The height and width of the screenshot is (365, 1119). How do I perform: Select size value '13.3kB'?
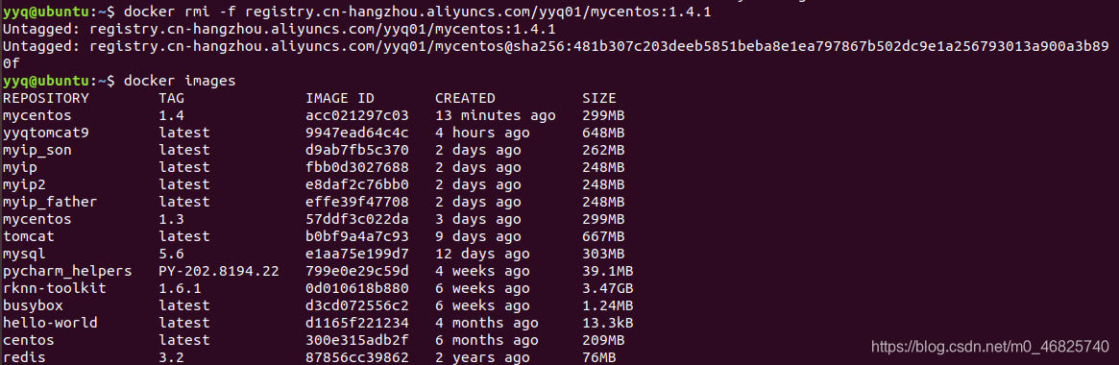(x=607, y=322)
